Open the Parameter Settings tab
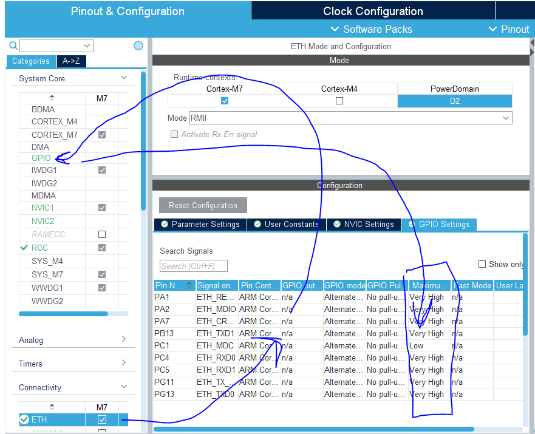This screenshot has width=535, height=434. 200,225
